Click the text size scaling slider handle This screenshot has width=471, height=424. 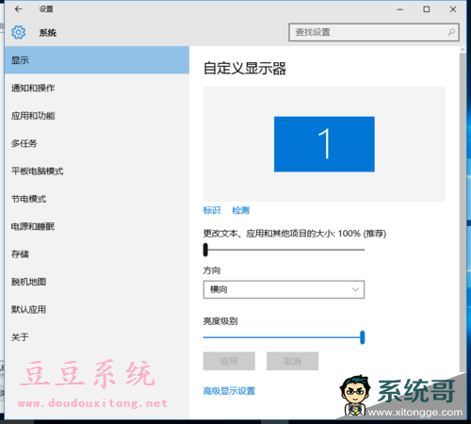coord(205,250)
